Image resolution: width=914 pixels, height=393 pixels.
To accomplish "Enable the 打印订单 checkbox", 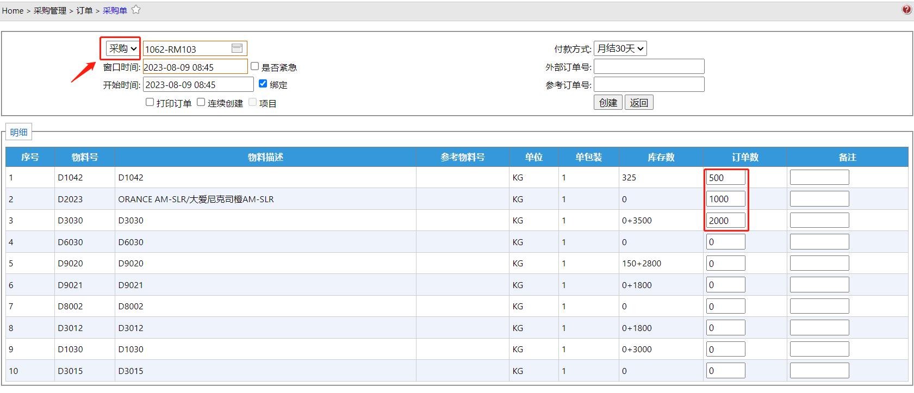I will [x=150, y=102].
